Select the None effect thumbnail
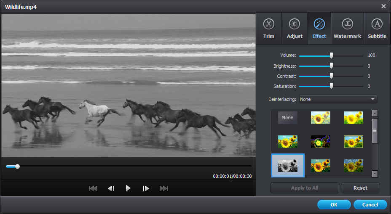 pyautogui.click(x=287, y=118)
